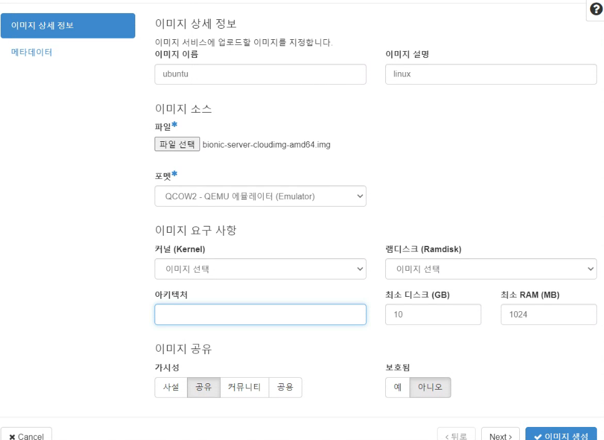
Task: Click the 최소 RAM (MB) field
Action: click(549, 314)
